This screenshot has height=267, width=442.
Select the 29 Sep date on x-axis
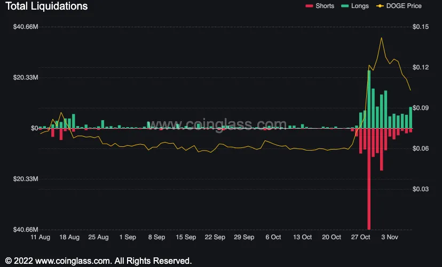click(244, 237)
